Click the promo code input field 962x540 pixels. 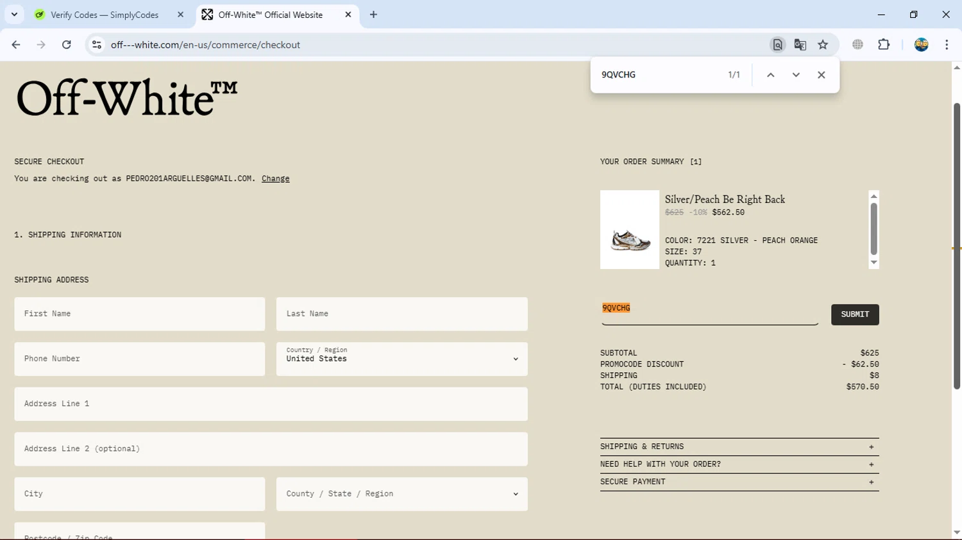coord(710,313)
